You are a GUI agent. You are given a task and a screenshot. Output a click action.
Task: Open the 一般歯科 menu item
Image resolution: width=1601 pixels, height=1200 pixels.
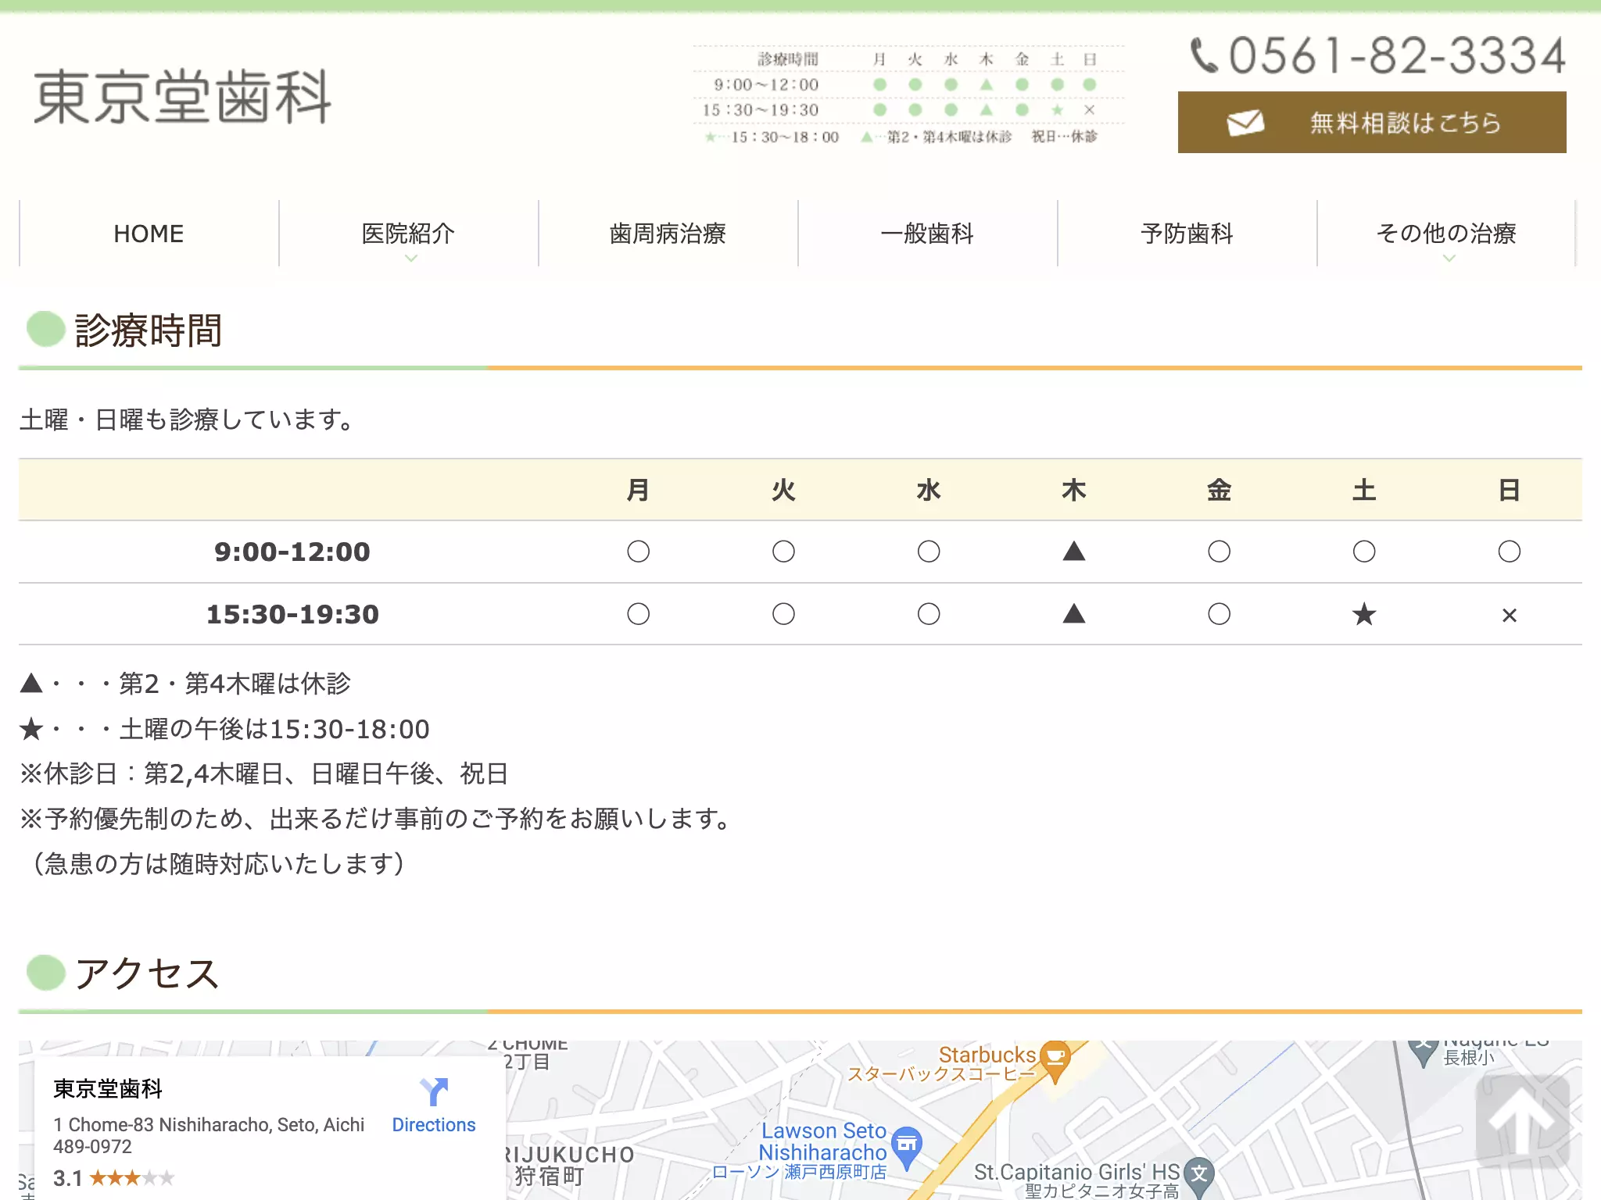point(927,234)
